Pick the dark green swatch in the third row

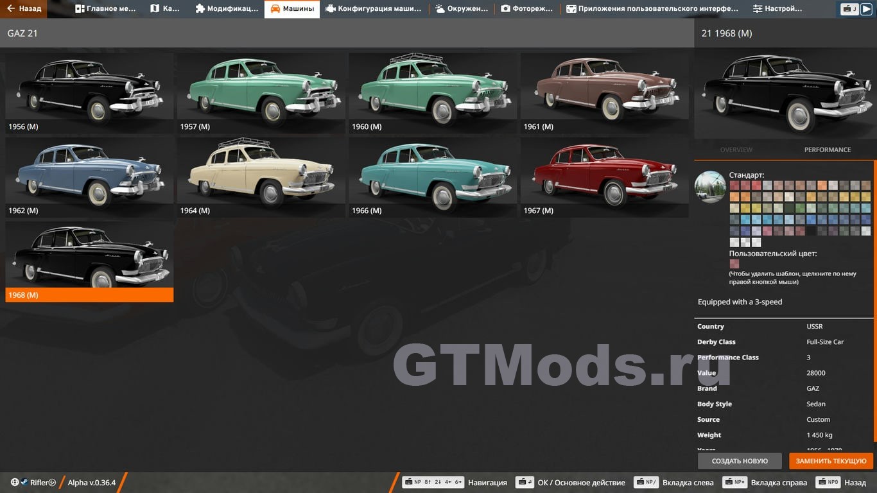coord(789,208)
